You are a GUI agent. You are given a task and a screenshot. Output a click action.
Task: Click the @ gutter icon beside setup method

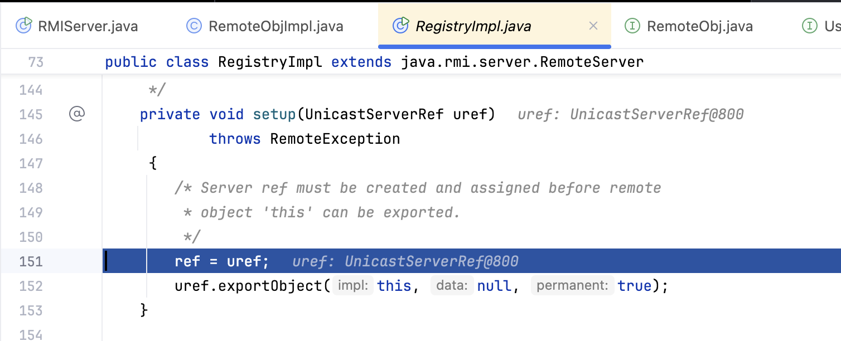coord(76,114)
